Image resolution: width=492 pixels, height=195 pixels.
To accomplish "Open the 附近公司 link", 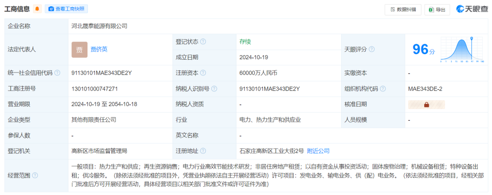I will pyautogui.click(x=318, y=151).
